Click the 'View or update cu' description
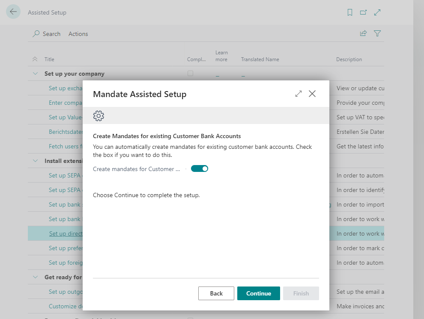The height and width of the screenshot is (319, 424). [x=360, y=88]
